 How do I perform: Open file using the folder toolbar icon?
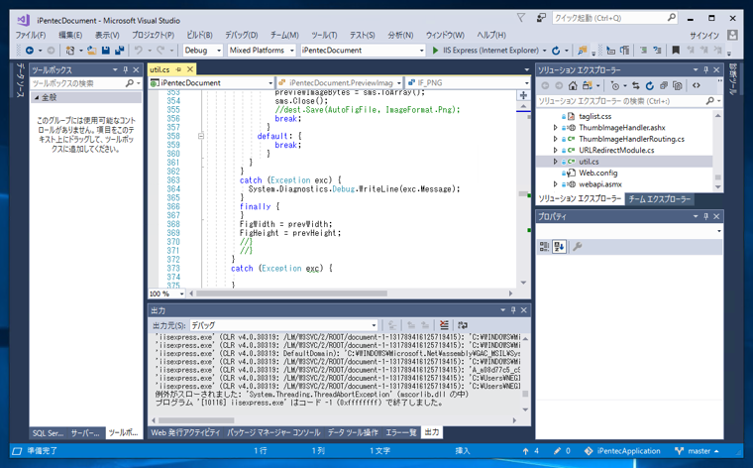click(x=92, y=50)
